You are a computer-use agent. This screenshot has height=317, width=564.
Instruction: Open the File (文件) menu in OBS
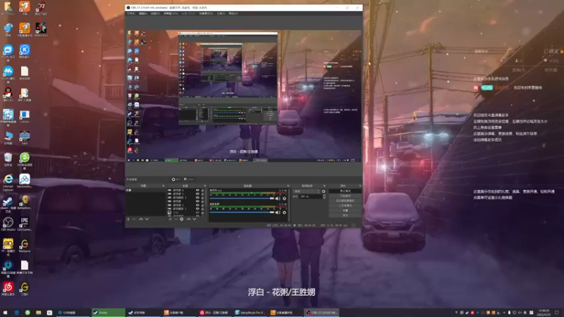[130, 13]
